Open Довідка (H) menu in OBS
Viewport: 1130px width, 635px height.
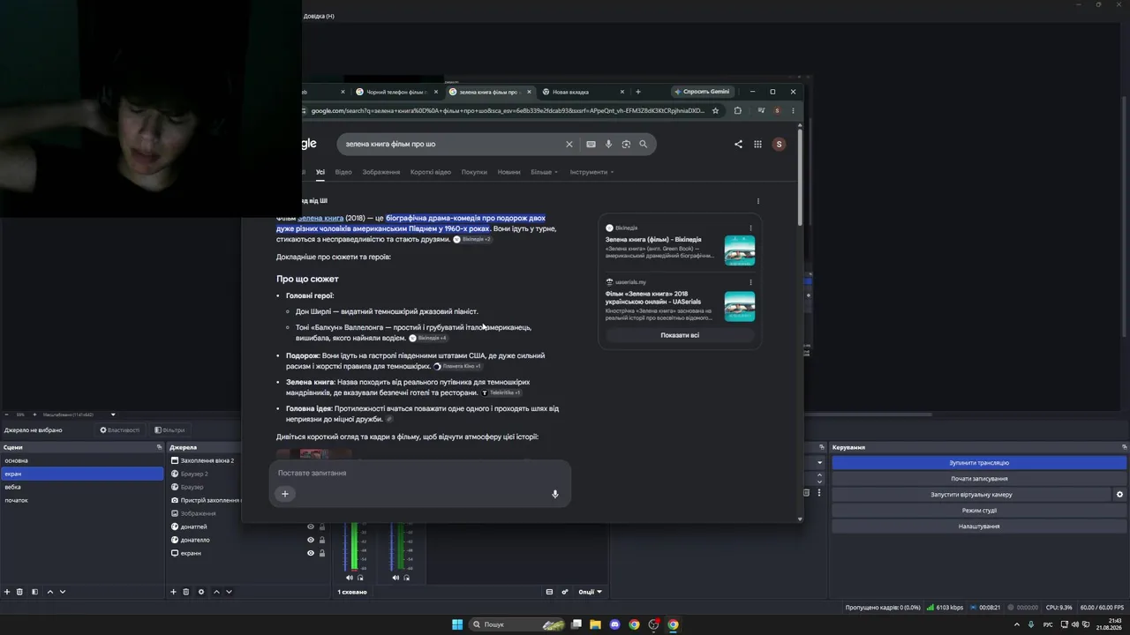click(x=319, y=16)
